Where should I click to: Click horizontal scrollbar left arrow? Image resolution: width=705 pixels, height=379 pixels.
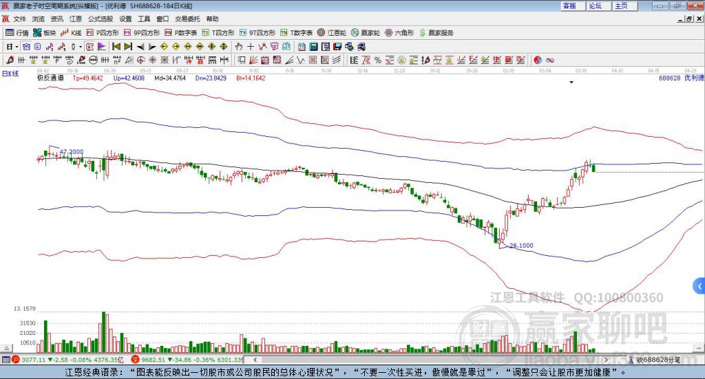[x=255, y=360]
